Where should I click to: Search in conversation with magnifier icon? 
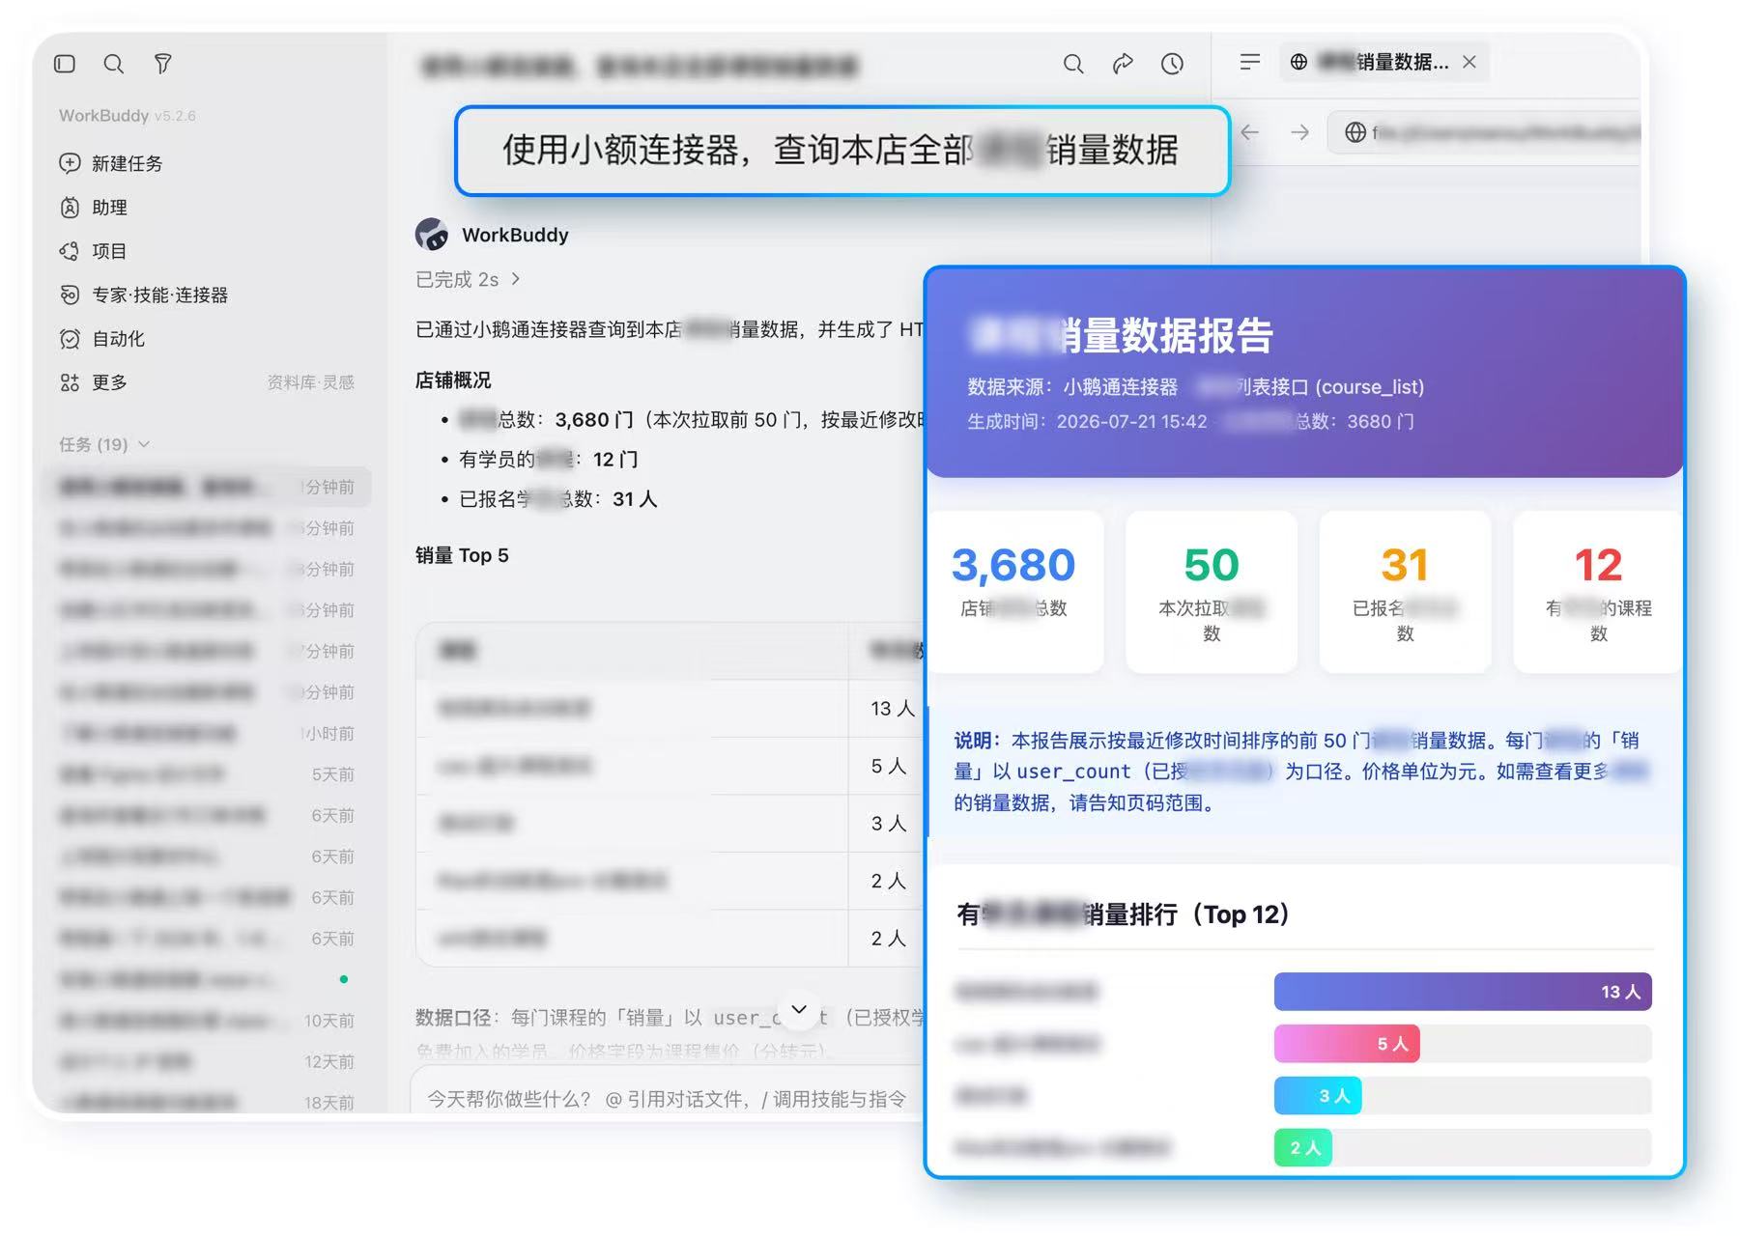pyautogui.click(x=1073, y=64)
